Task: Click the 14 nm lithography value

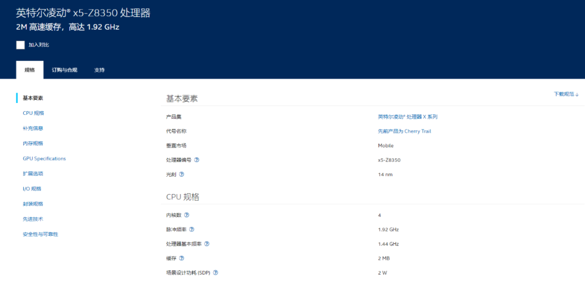Action: (385, 174)
